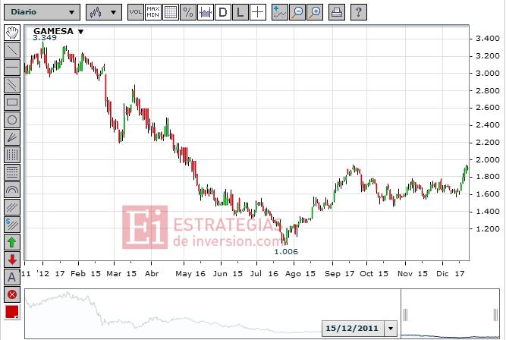506x340 pixels.
Task: Click the 15/12/2011 date field
Action: coord(353,329)
